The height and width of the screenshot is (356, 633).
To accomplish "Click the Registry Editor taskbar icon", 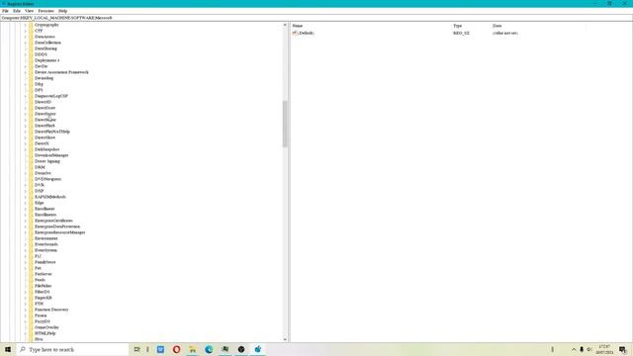I will (x=257, y=349).
